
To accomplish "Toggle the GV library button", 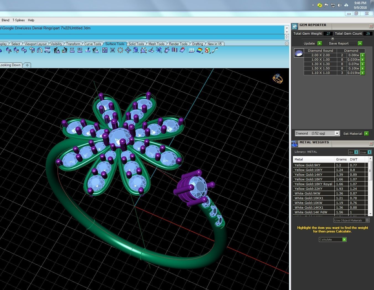I will pos(353,152).
